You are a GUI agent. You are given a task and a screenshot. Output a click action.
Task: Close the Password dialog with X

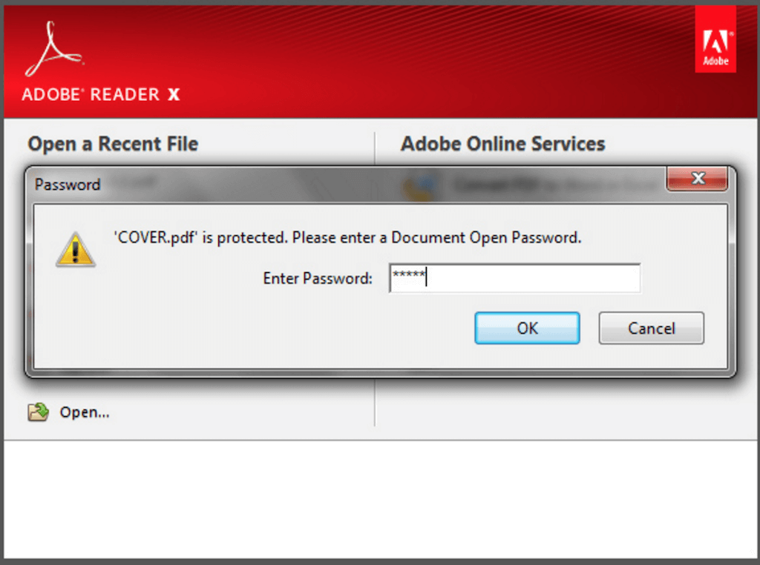697,179
